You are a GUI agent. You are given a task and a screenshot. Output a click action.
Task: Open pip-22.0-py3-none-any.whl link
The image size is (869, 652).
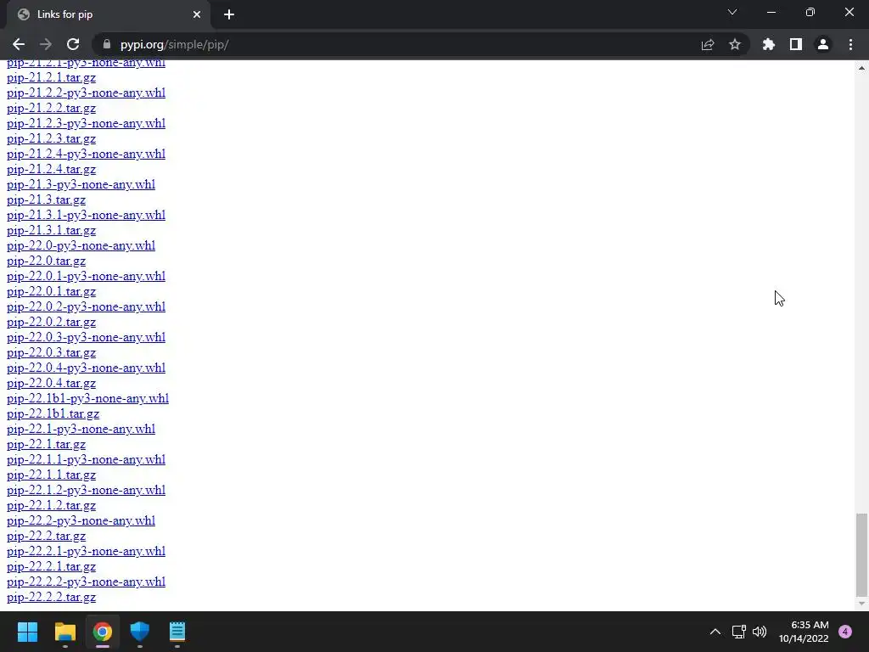point(81,245)
